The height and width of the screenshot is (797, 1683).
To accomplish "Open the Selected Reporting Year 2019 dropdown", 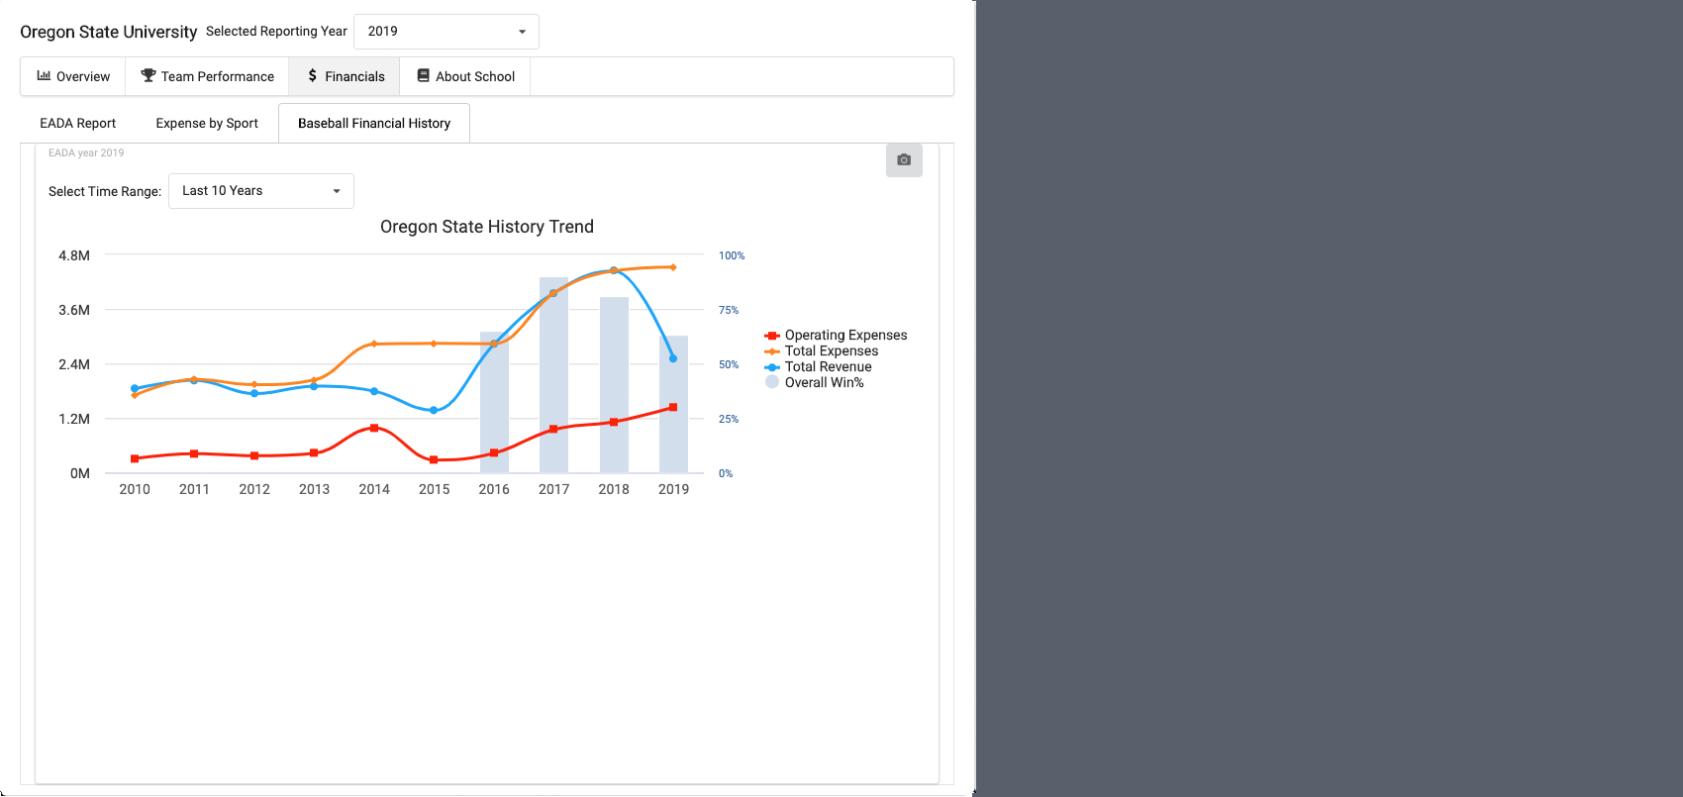I will coord(446,32).
